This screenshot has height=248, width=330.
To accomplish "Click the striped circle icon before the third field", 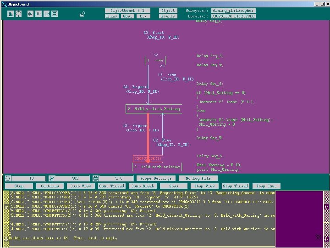I will coord(95,178).
